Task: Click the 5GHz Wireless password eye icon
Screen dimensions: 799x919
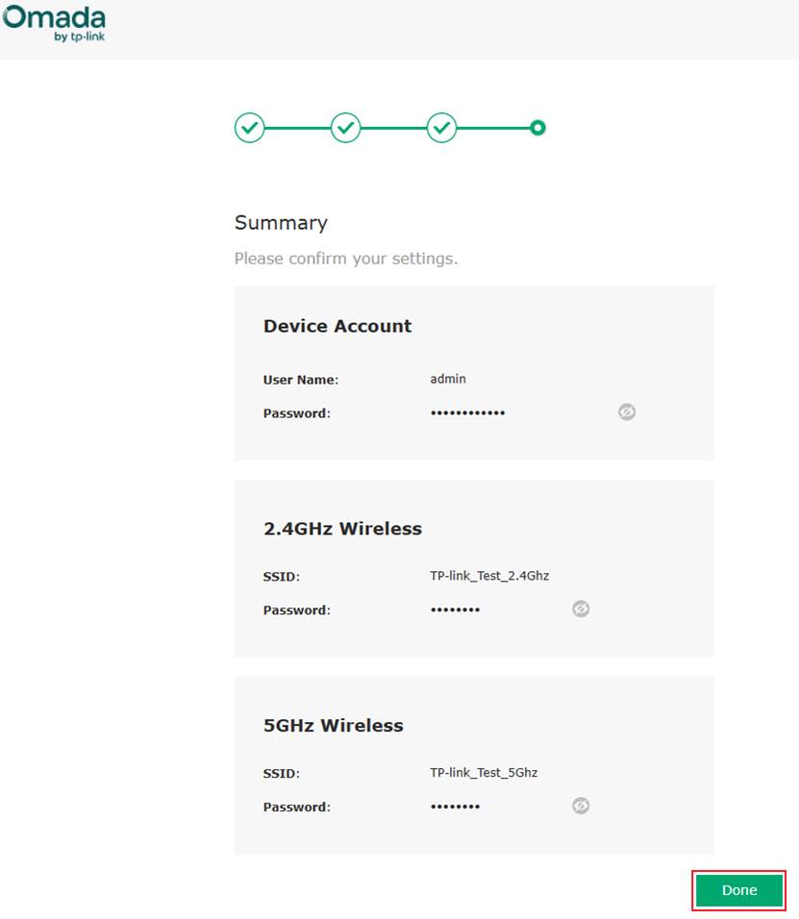Action: [580, 806]
